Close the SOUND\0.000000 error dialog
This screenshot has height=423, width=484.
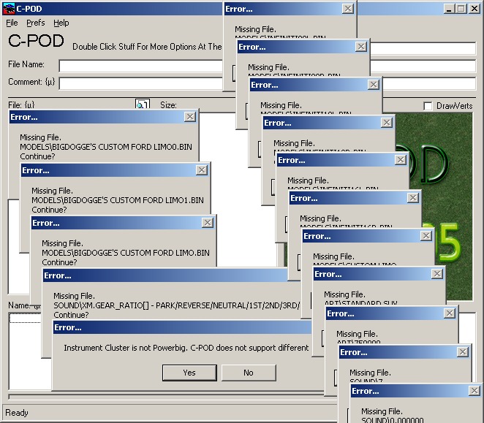pyautogui.click(x=474, y=391)
